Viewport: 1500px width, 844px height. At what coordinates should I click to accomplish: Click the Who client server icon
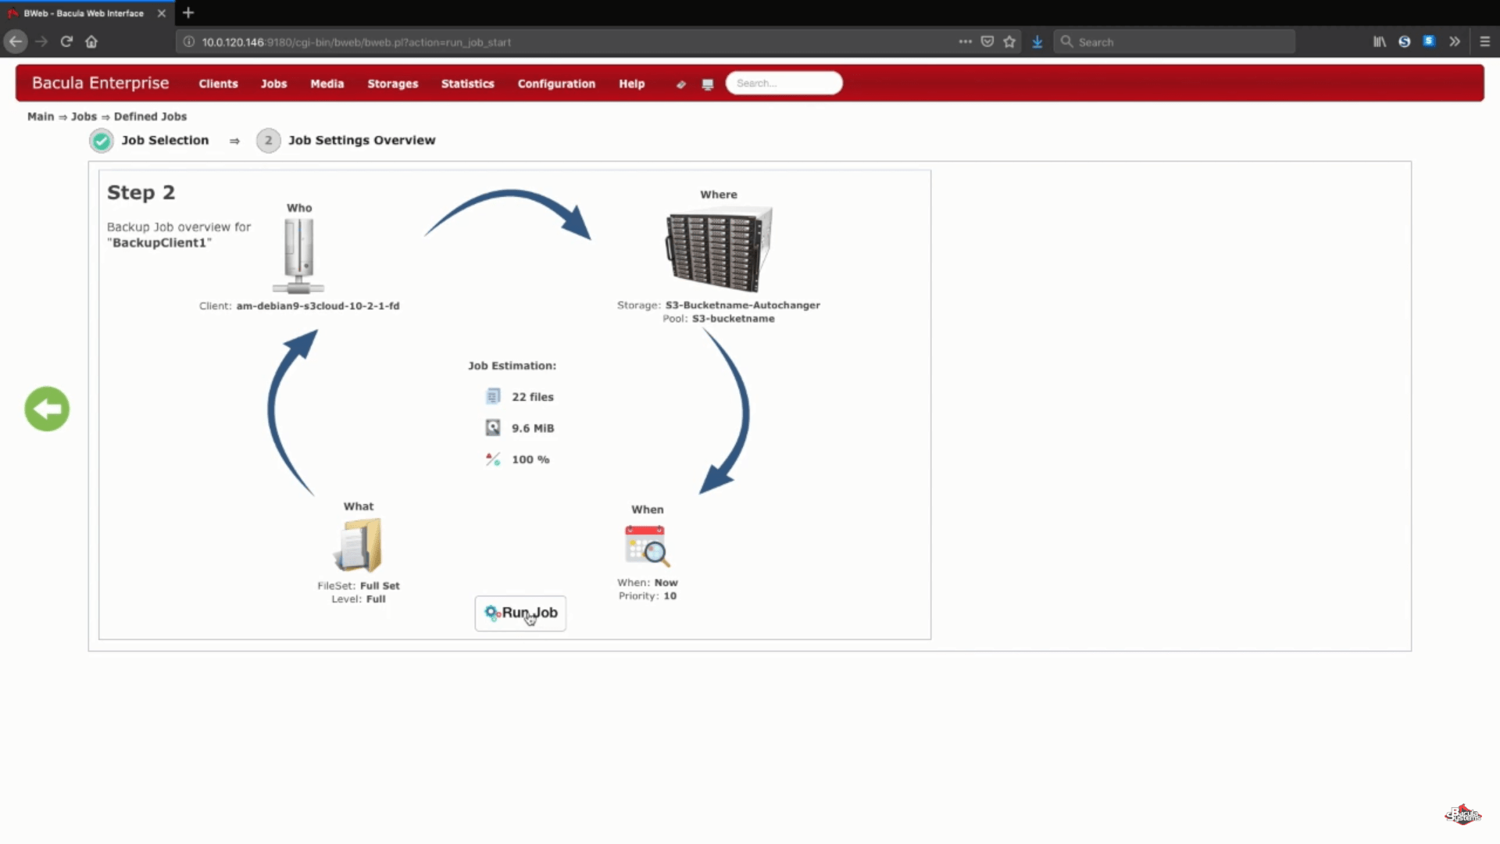coord(298,256)
